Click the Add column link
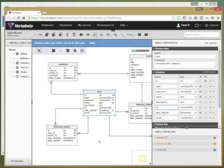This screenshot has width=224, height=168. coord(209,72)
